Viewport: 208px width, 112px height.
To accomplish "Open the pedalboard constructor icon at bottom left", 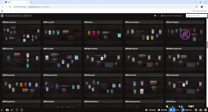I will pos(2,110).
